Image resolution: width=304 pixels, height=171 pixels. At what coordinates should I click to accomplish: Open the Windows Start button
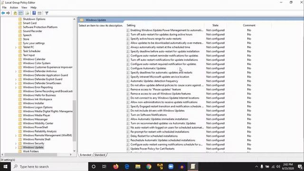pos(5,167)
